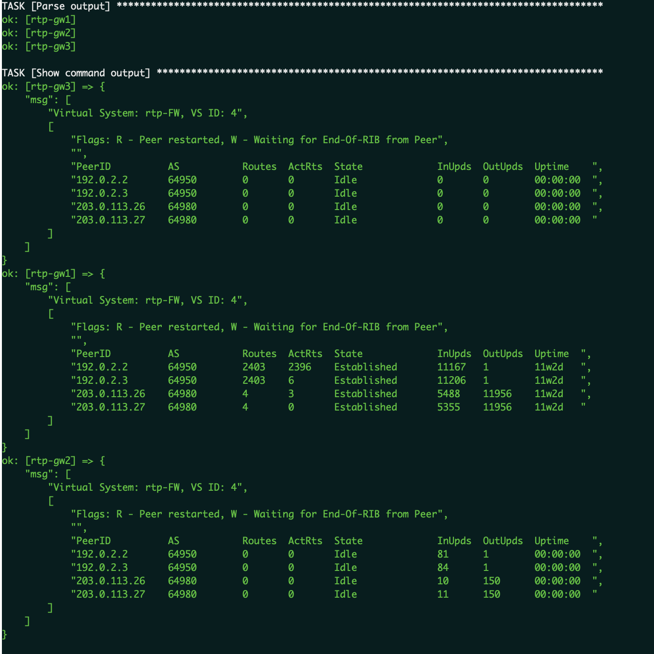The height and width of the screenshot is (654, 654).
Task: Click the InUpds value 11206
Action: 451,380
